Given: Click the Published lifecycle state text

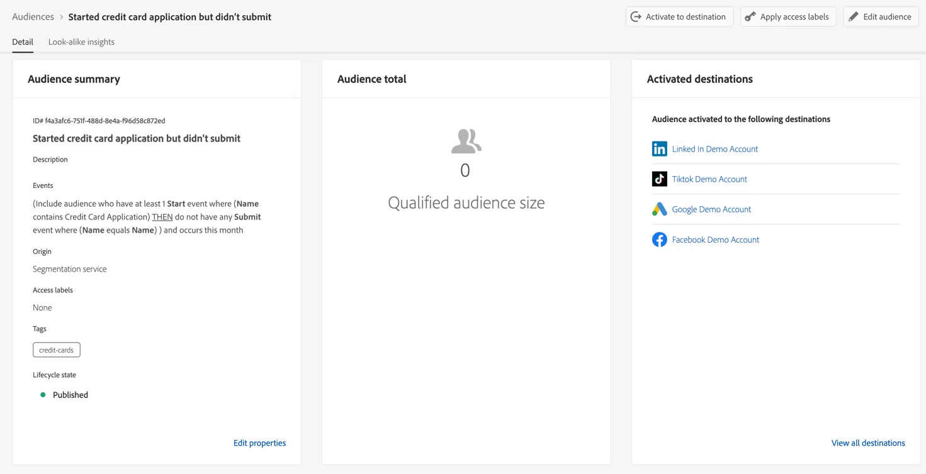Looking at the screenshot, I should 71,395.
